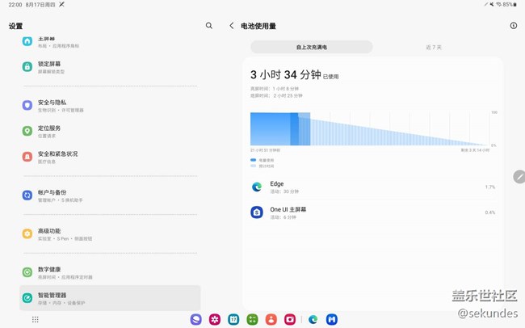Launch Edge from the taskbar
This screenshot has width=525, height=328.
coord(313,319)
